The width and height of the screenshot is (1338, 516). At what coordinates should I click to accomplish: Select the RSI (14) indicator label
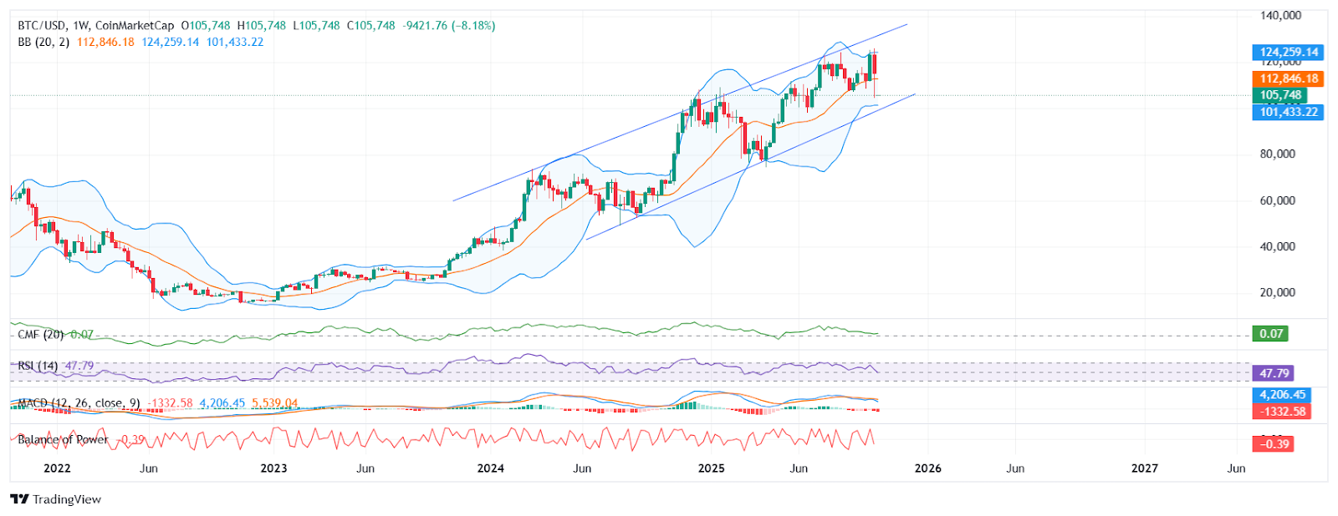pos(38,367)
